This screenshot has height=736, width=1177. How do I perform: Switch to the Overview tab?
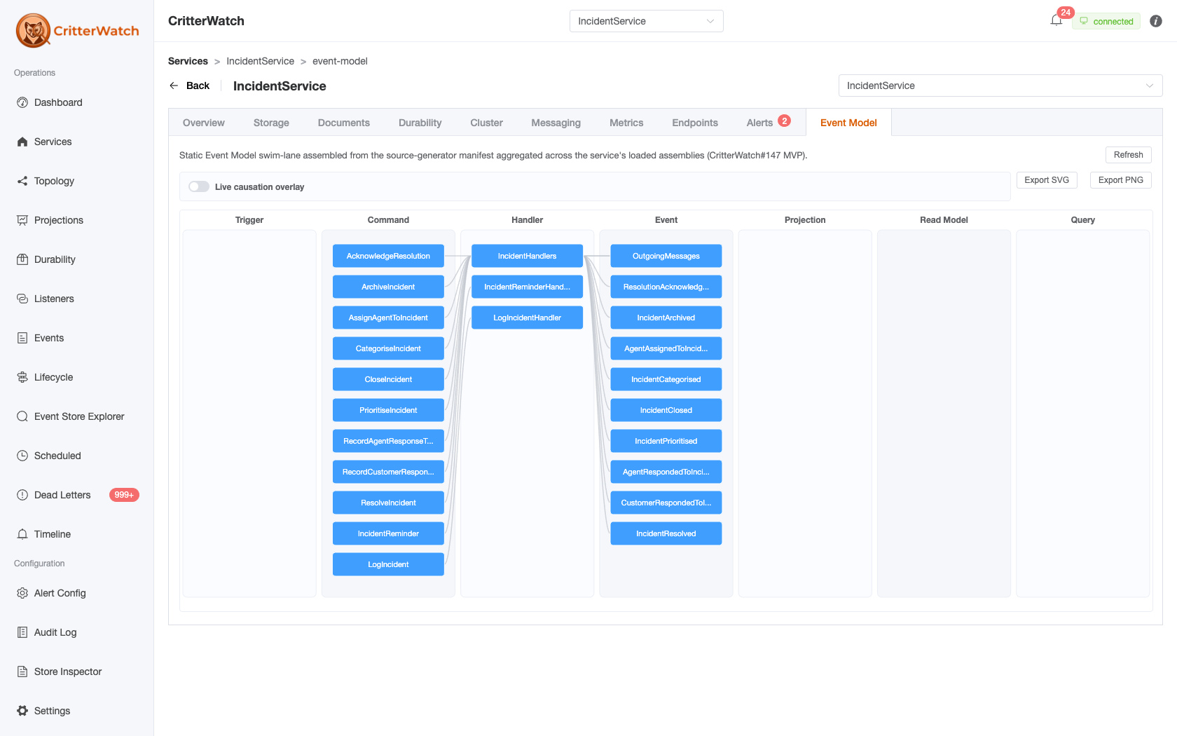click(x=204, y=123)
